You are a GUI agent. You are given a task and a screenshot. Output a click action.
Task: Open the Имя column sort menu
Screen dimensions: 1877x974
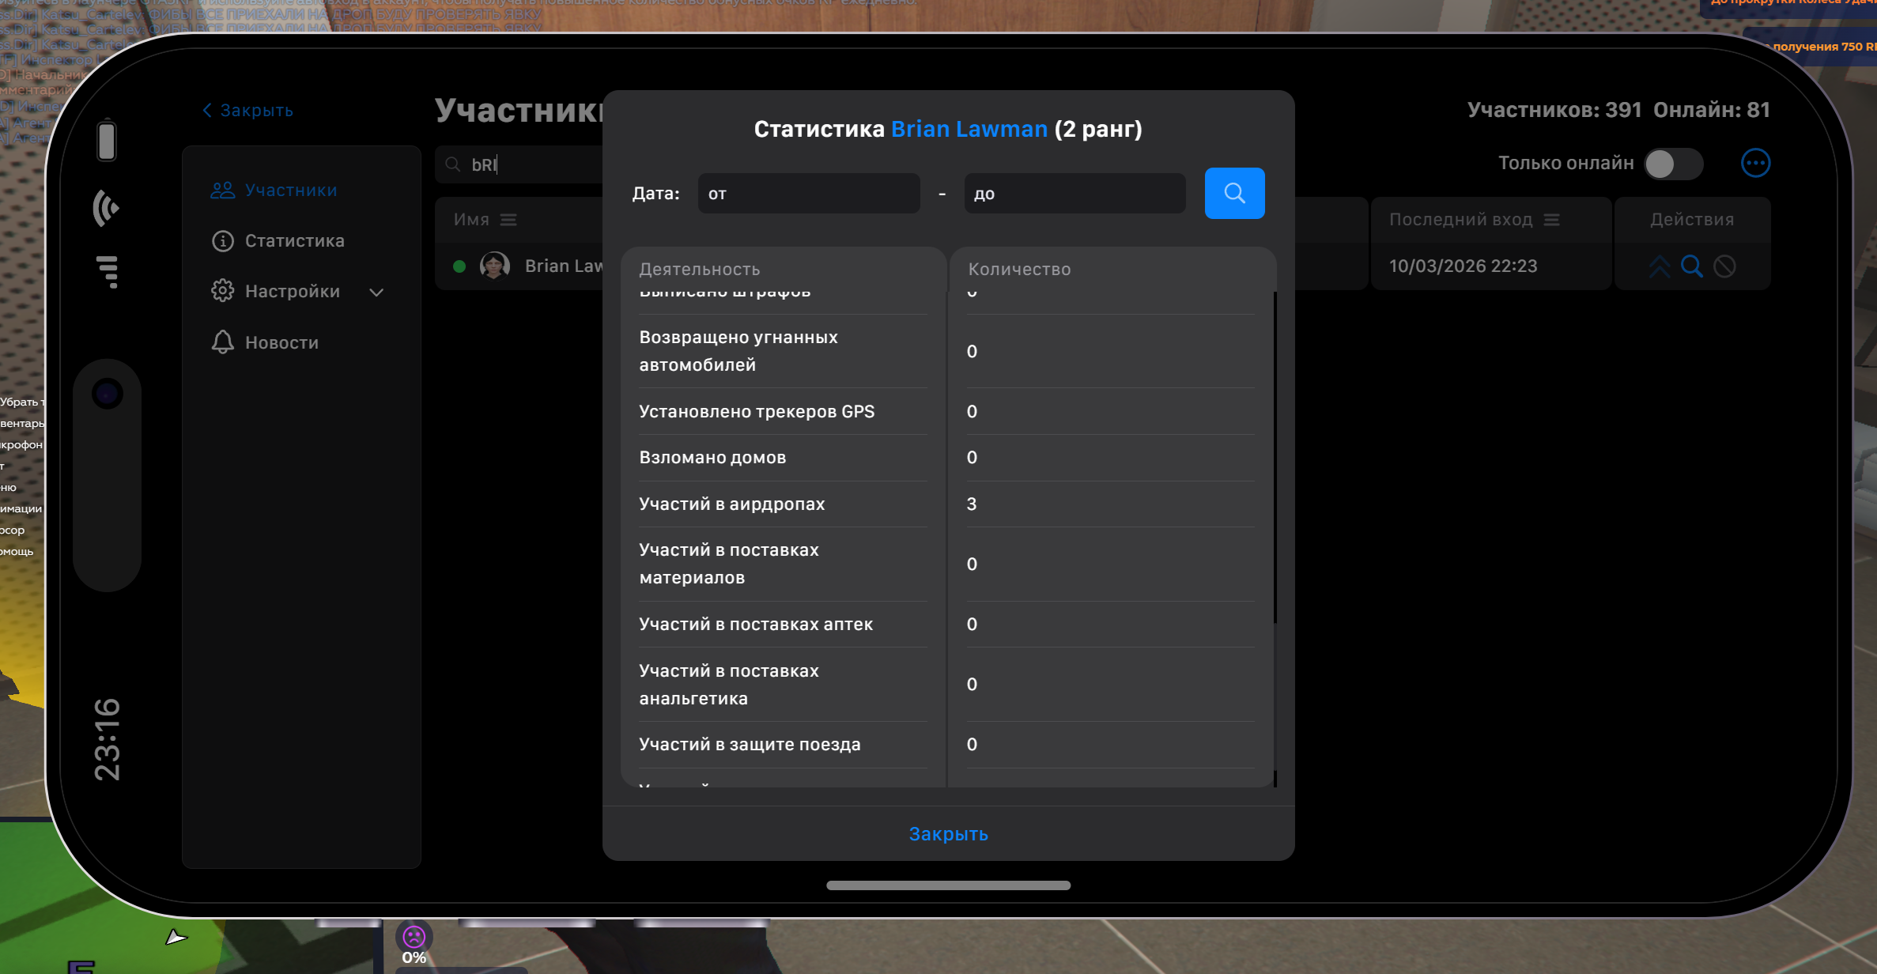[x=508, y=220]
